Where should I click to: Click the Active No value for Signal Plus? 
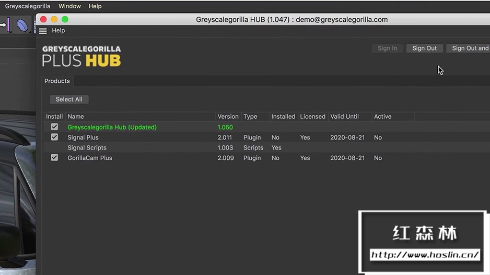pos(378,137)
